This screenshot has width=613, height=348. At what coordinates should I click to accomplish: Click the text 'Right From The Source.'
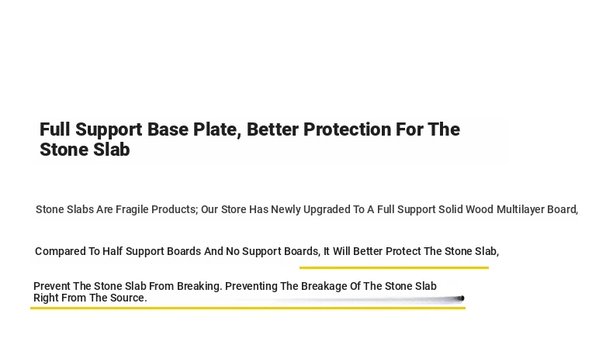pyautogui.click(x=90, y=298)
